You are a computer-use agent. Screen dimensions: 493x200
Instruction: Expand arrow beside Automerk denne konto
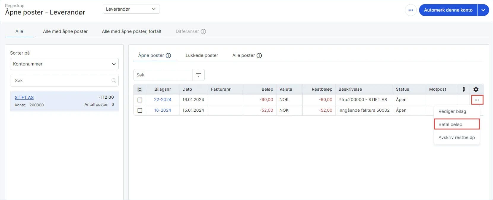[x=483, y=10]
